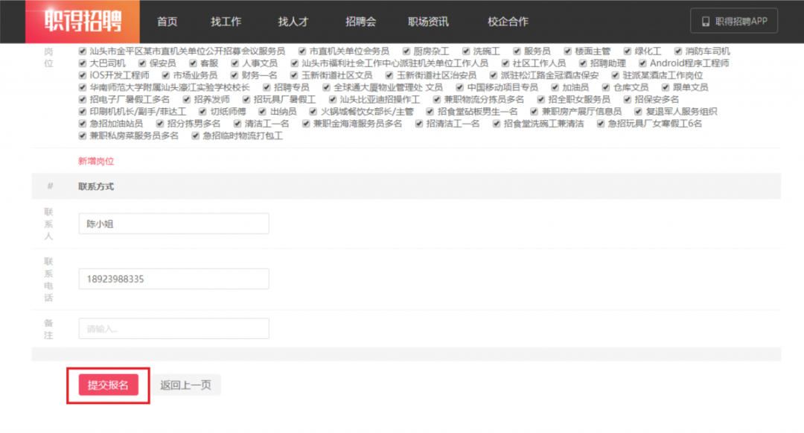
Task: Click the 备注 remarks input box
Action: [173, 329]
